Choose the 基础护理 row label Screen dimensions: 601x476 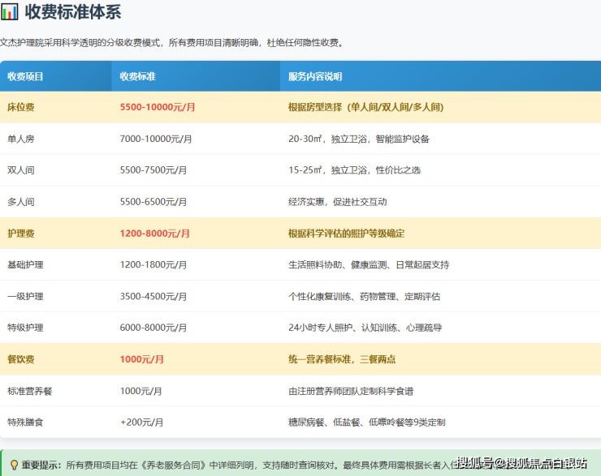(x=25, y=265)
